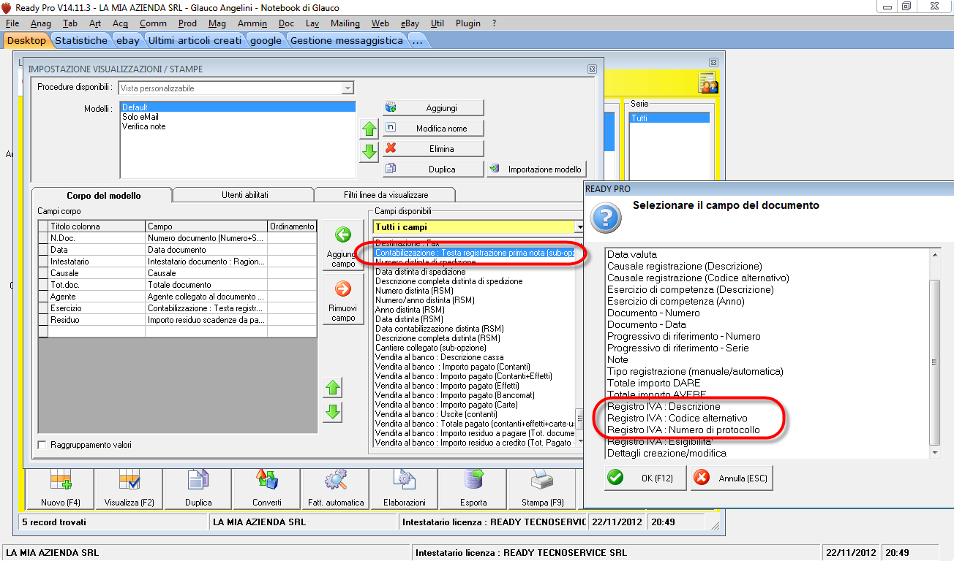Image resolution: width=954 pixels, height=561 pixels.
Task: Select Tutti in the Serie list
Action: click(669, 118)
